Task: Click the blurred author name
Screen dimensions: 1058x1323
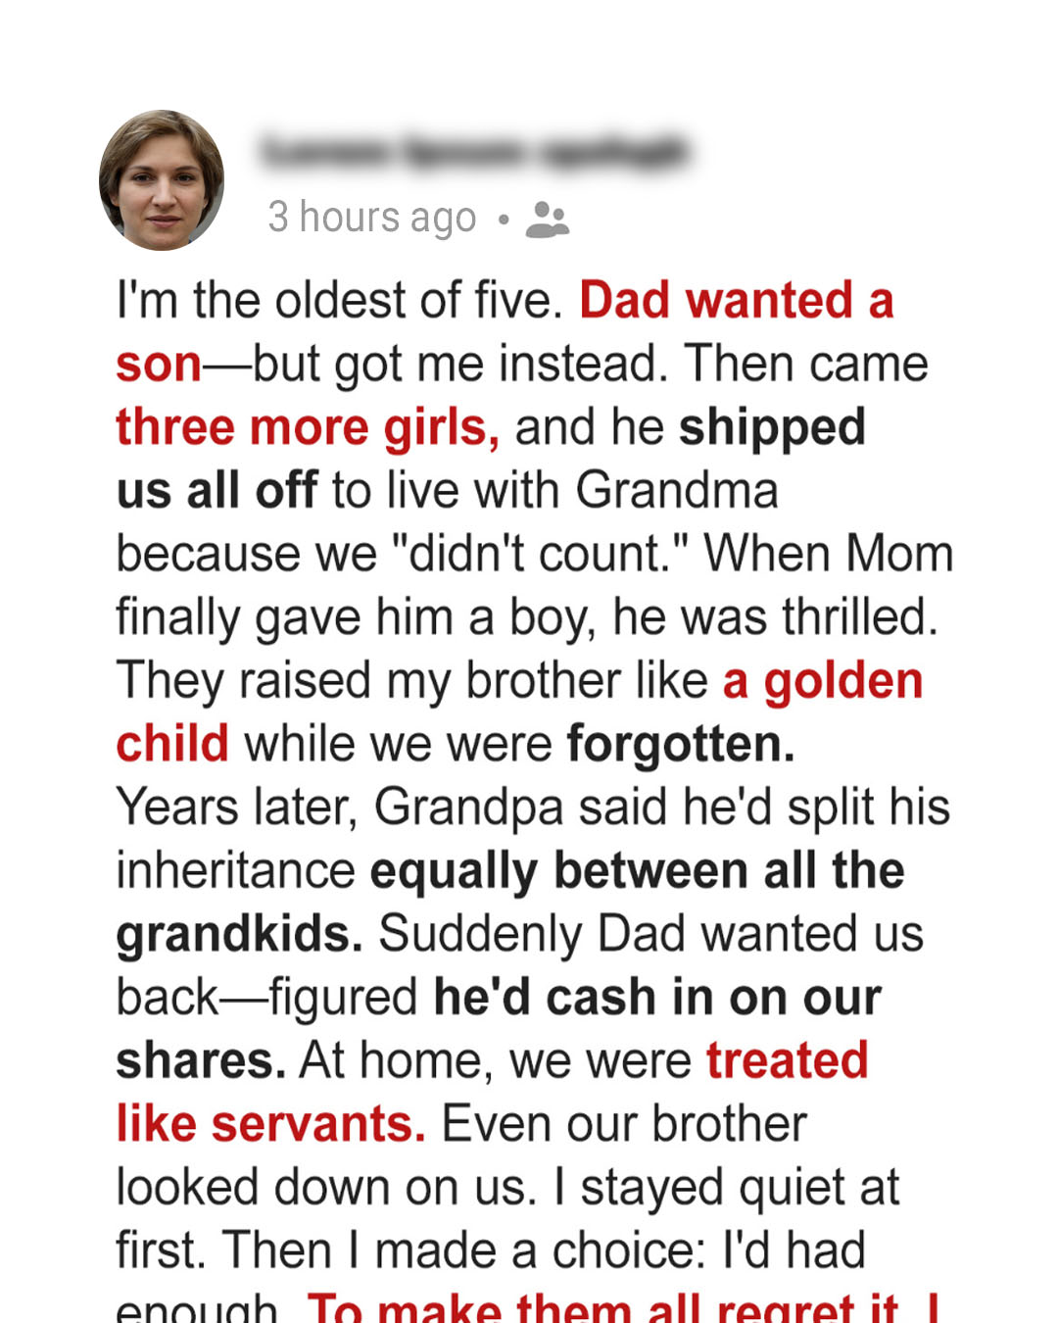Action: click(x=475, y=152)
